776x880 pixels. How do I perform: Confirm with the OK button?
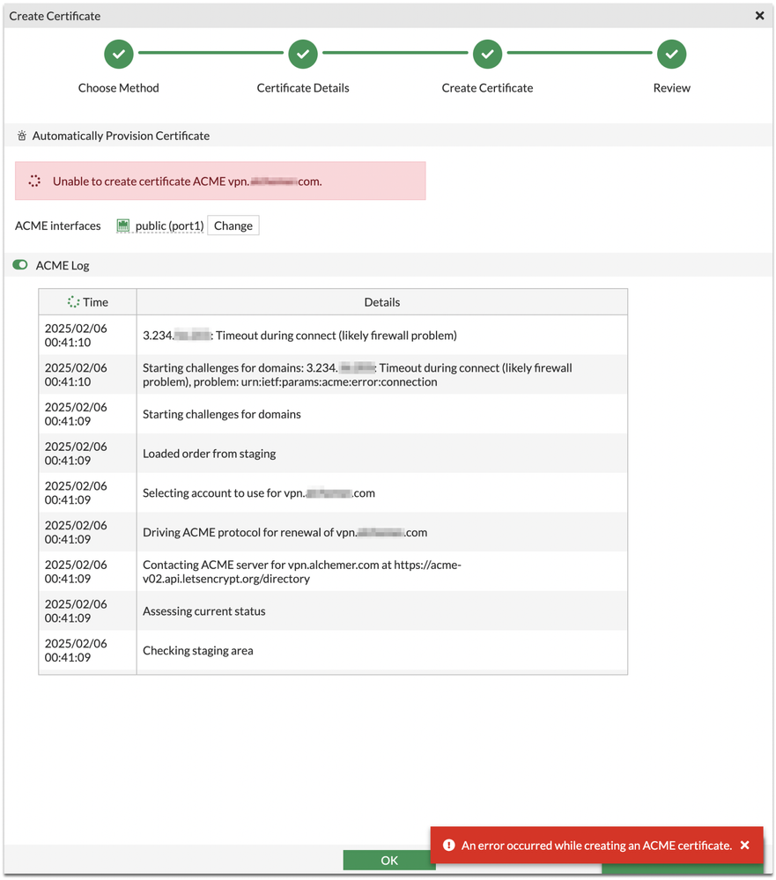pyautogui.click(x=389, y=861)
